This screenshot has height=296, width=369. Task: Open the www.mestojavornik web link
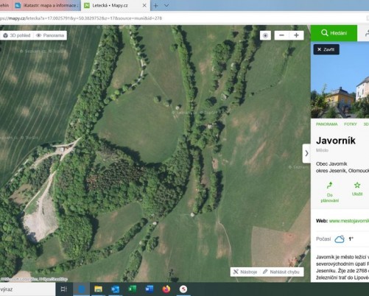(x=349, y=221)
